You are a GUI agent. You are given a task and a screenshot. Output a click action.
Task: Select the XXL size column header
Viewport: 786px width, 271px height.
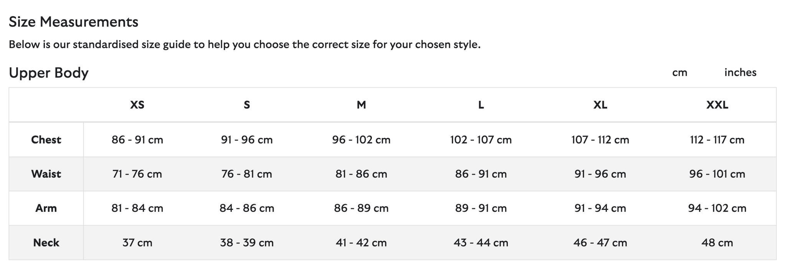click(x=717, y=105)
